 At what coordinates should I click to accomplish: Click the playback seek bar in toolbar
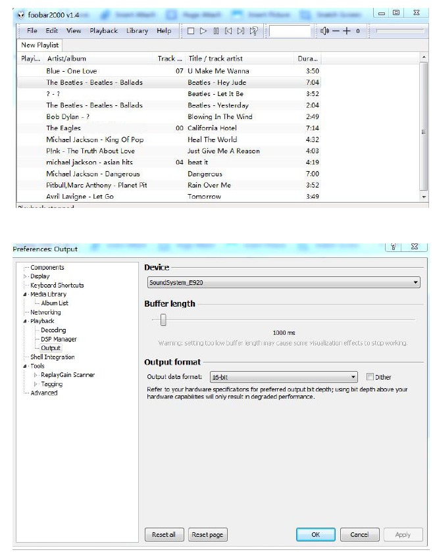point(400,31)
